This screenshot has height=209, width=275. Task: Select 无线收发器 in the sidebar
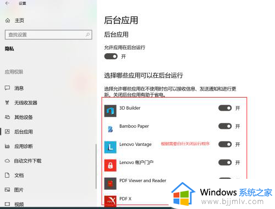pyautogui.click(x=26, y=103)
